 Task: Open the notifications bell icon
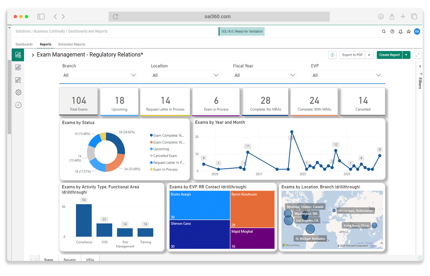[400, 31]
